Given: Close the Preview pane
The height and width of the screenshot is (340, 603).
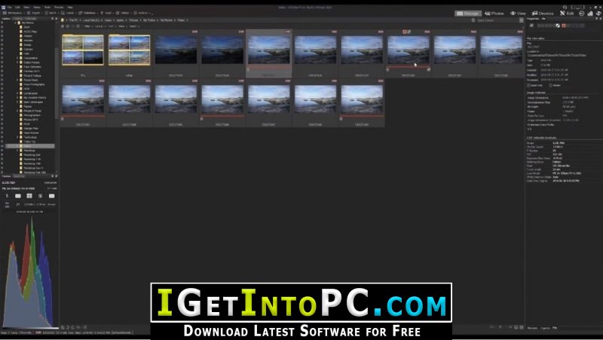Looking at the screenshot, I should click(x=56, y=176).
